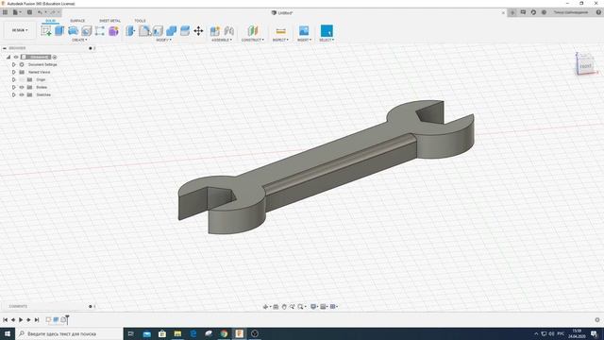Toggle visibility of the root component
This screenshot has width=604, height=340.
coord(16,57)
